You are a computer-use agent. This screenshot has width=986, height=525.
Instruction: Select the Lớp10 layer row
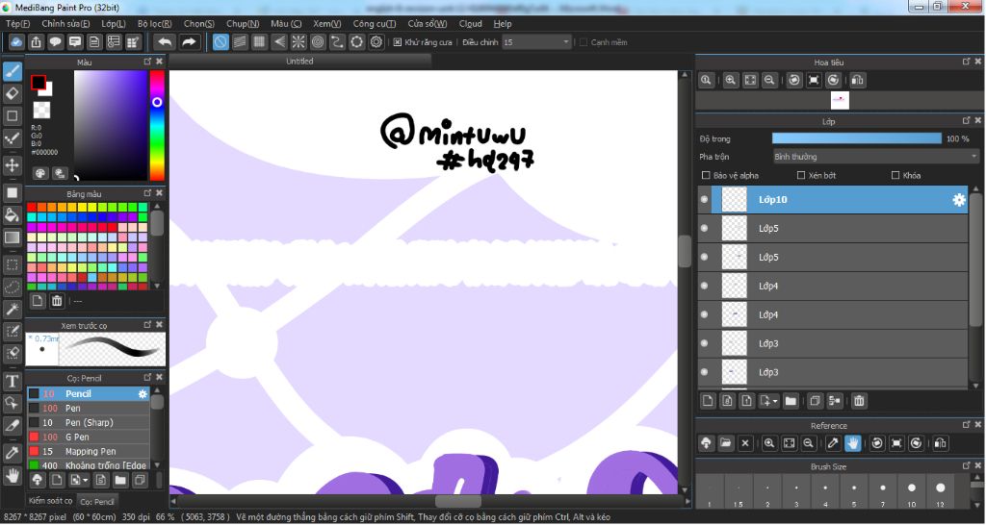(x=833, y=200)
